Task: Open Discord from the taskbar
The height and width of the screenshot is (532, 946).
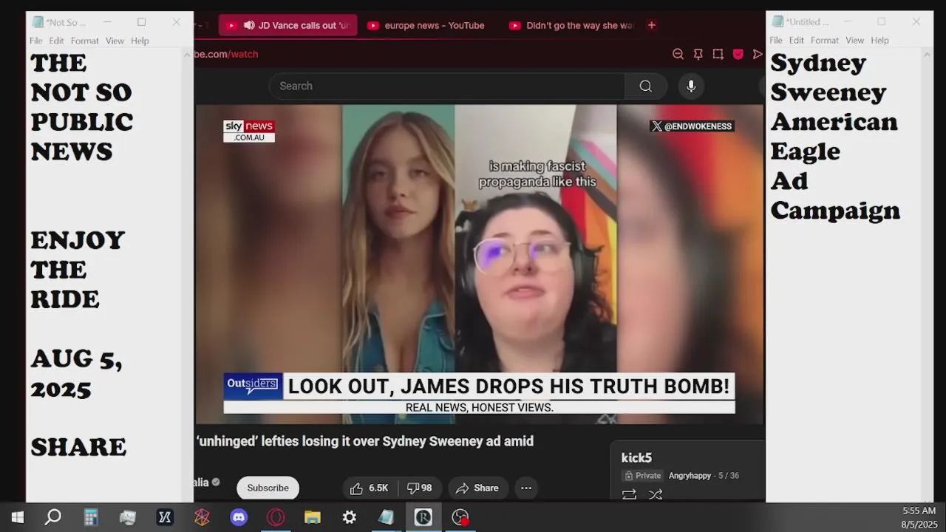Action: tap(239, 517)
